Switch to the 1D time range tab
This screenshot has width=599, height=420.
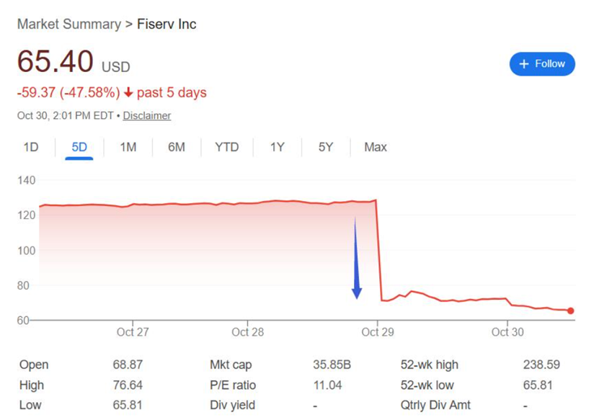pyautogui.click(x=30, y=147)
